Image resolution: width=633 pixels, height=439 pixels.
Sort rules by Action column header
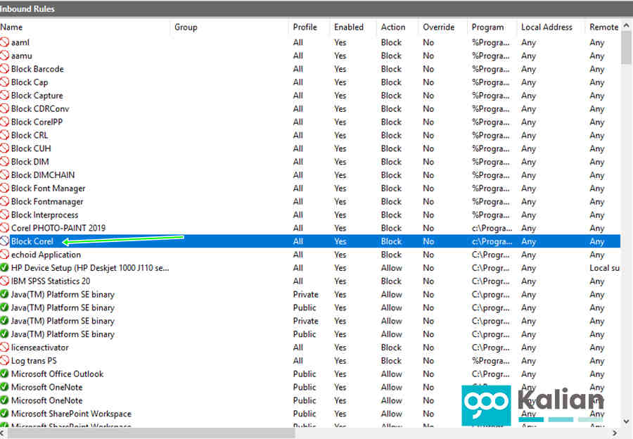393,27
